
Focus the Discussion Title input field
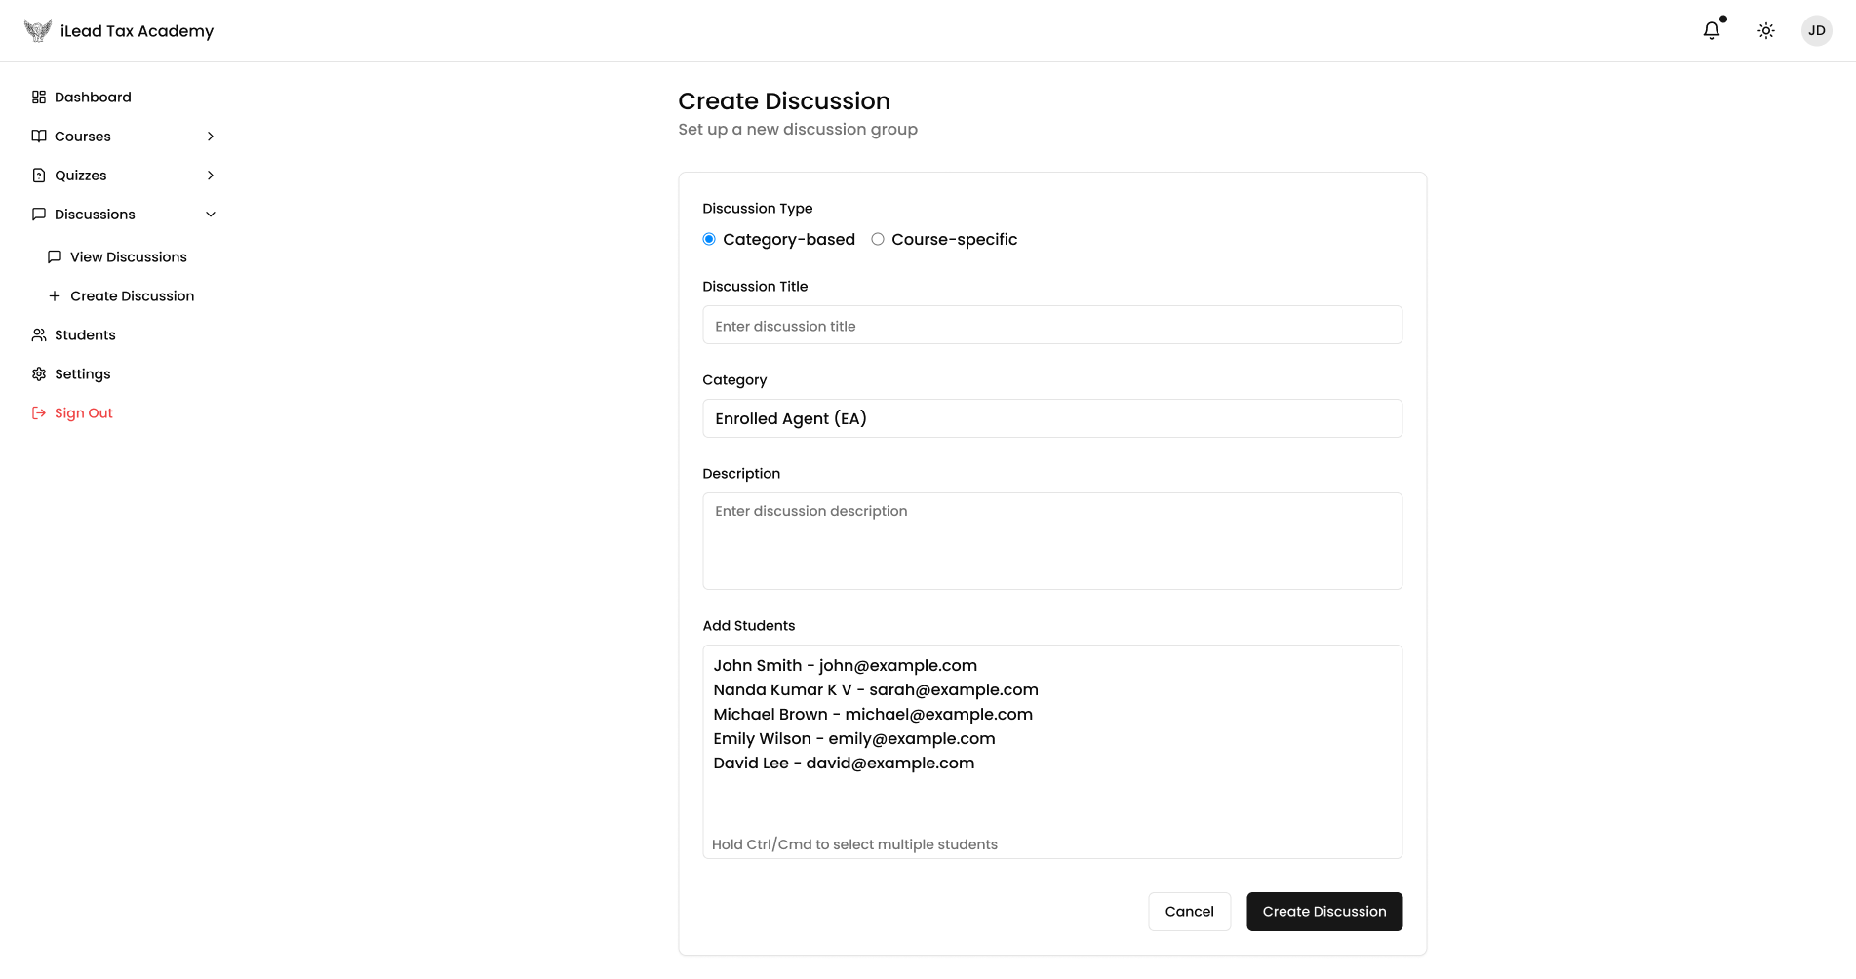click(1051, 326)
